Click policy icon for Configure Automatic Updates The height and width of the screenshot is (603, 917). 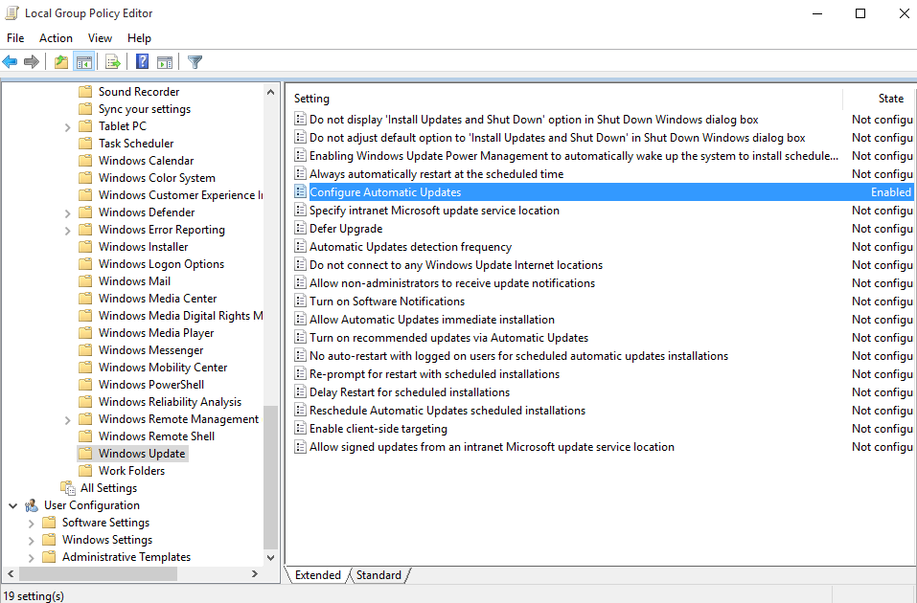pyautogui.click(x=300, y=191)
